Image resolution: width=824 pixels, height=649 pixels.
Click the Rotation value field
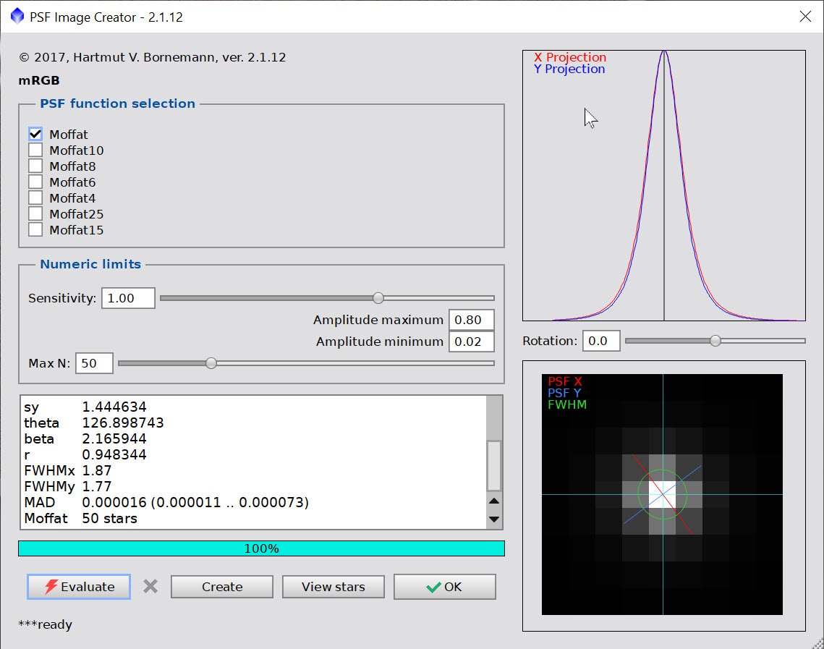[x=601, y=341]
